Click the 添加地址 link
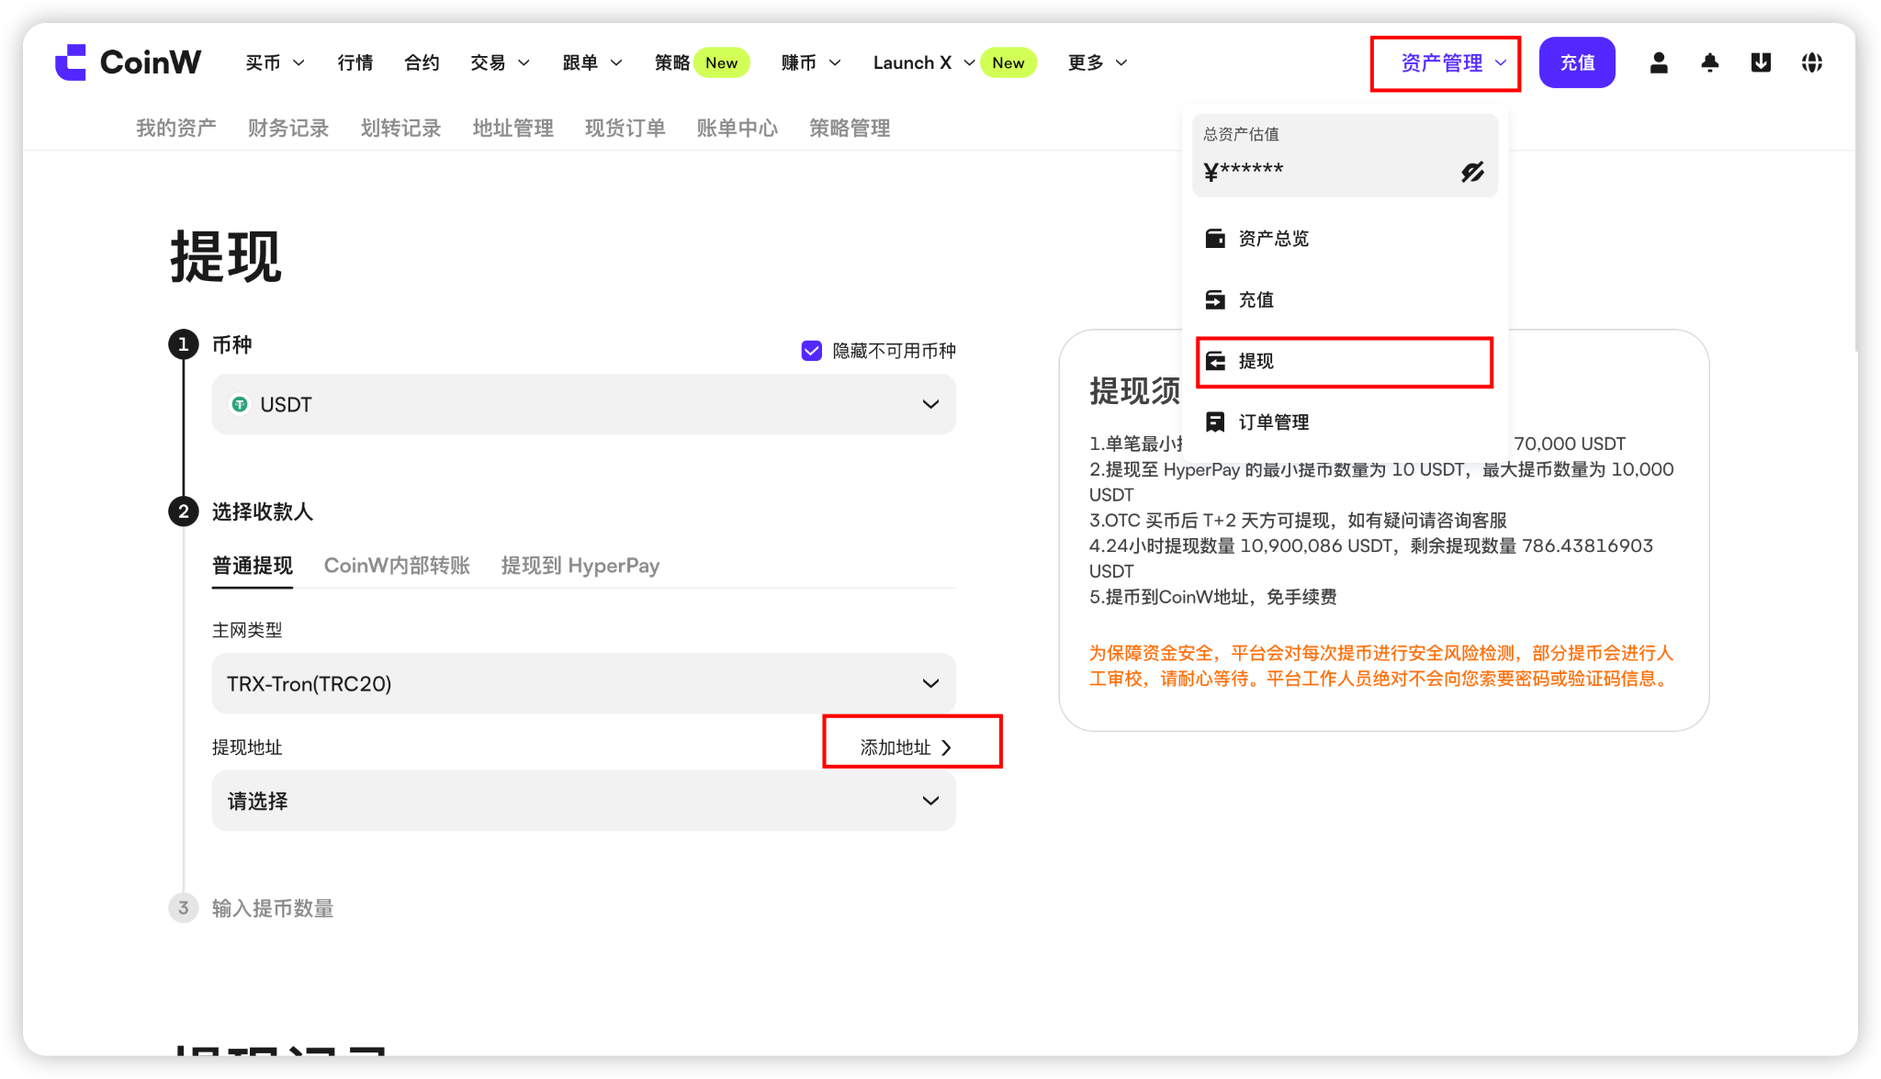 tap(906, 747)
